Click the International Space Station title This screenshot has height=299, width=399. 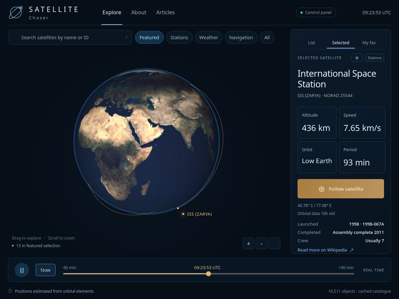tap(337, 79)
